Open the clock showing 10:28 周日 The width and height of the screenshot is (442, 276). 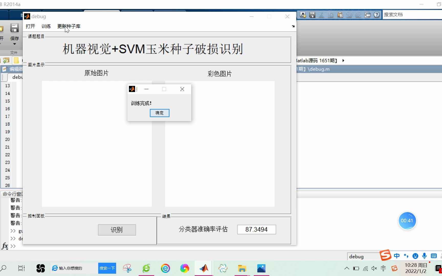tap(416, 268)
